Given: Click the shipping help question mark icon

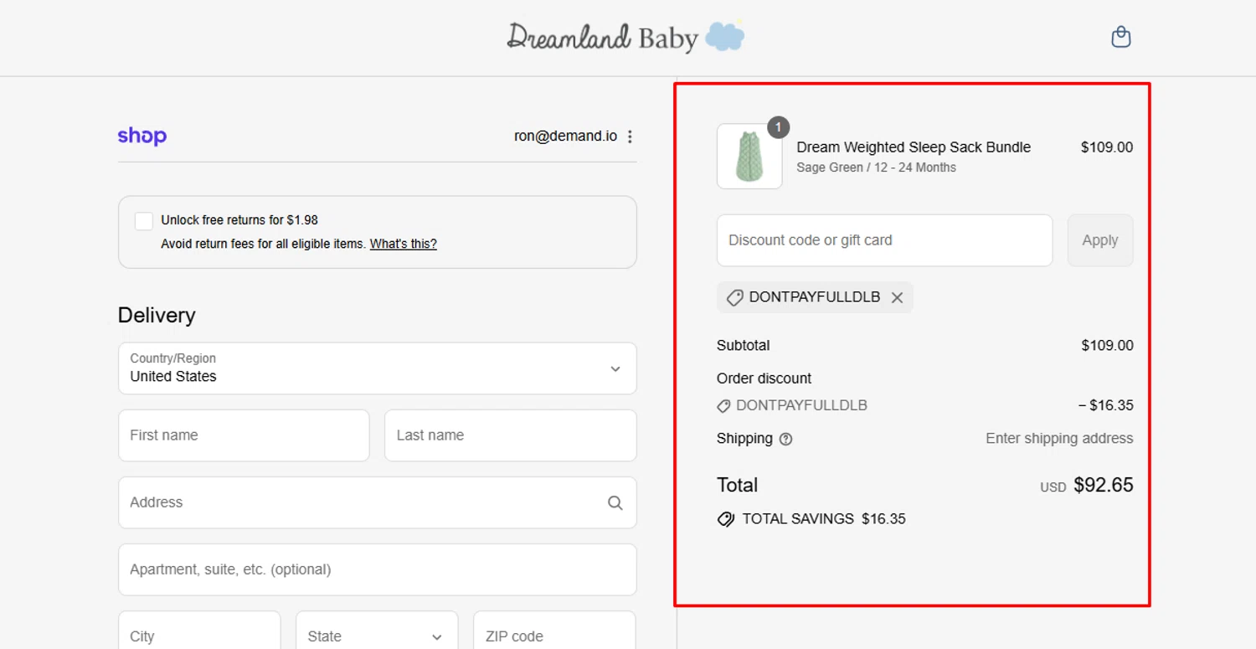Looking at the screenshot, I should pyautogui.click(x=785, y=439).
